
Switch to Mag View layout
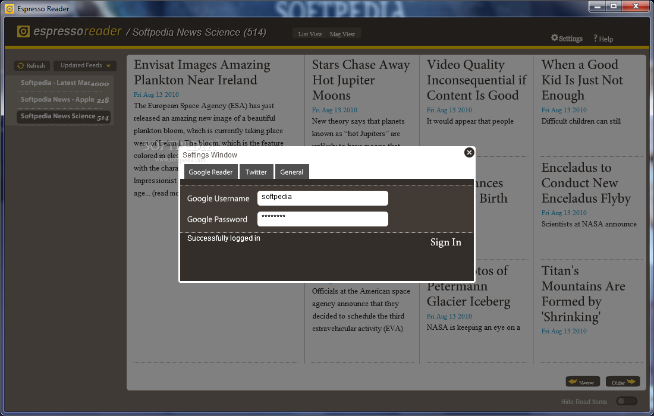click(x=342, y=34)
